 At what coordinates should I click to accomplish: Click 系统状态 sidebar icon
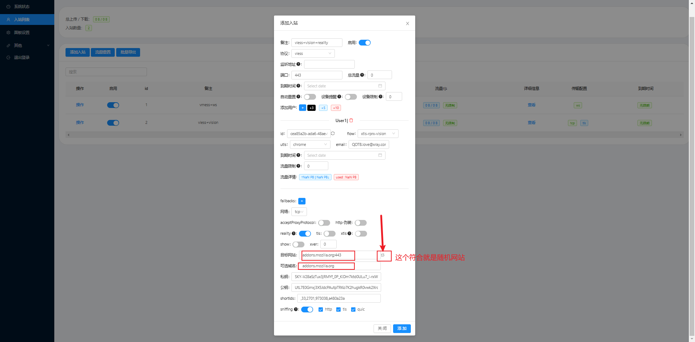point(8,7)
